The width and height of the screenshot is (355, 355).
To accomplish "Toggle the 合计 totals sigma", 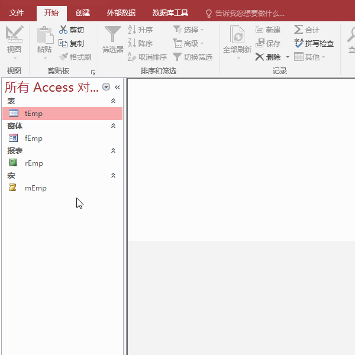I will pyautogui.click(x=298, y=30).
